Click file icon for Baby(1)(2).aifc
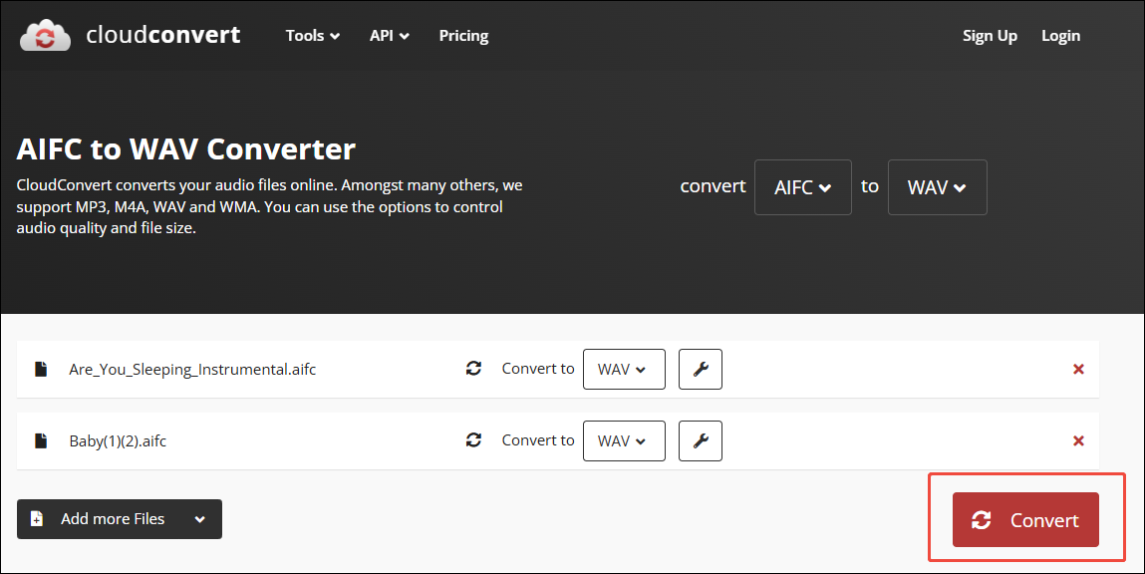The width and height of the screenshot is (1145, 574). pyautogui.click(x=41, y=440)
